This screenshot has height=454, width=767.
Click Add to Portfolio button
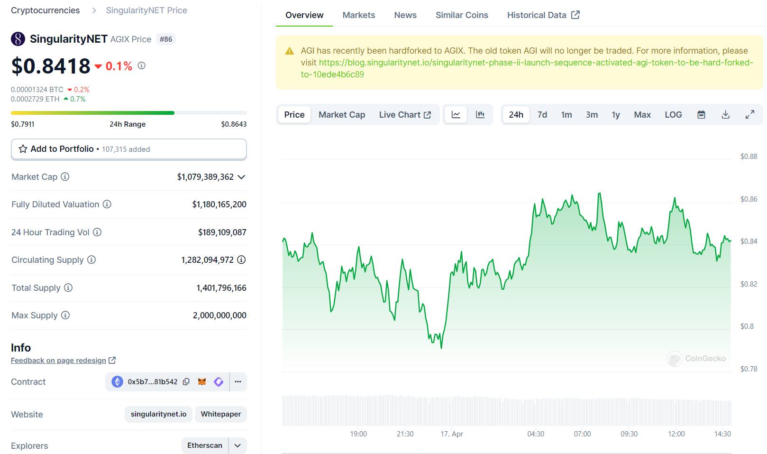[x=129, y=149]
